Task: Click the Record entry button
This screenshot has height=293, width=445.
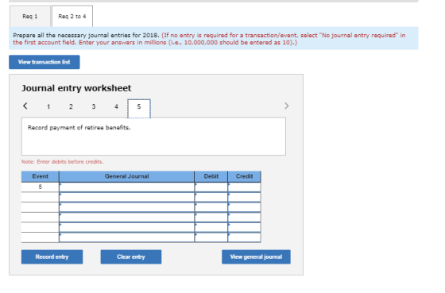Action: point(52,257)
